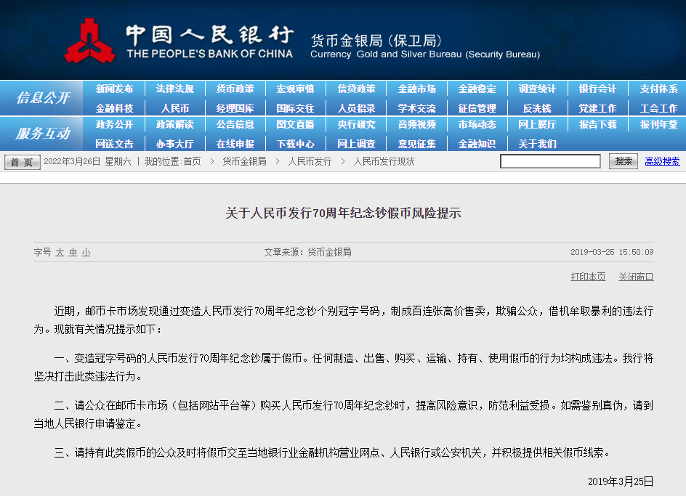Follow the 首页 breadcrumb link
The image size is (686, 496).
(x=192, y=161)
